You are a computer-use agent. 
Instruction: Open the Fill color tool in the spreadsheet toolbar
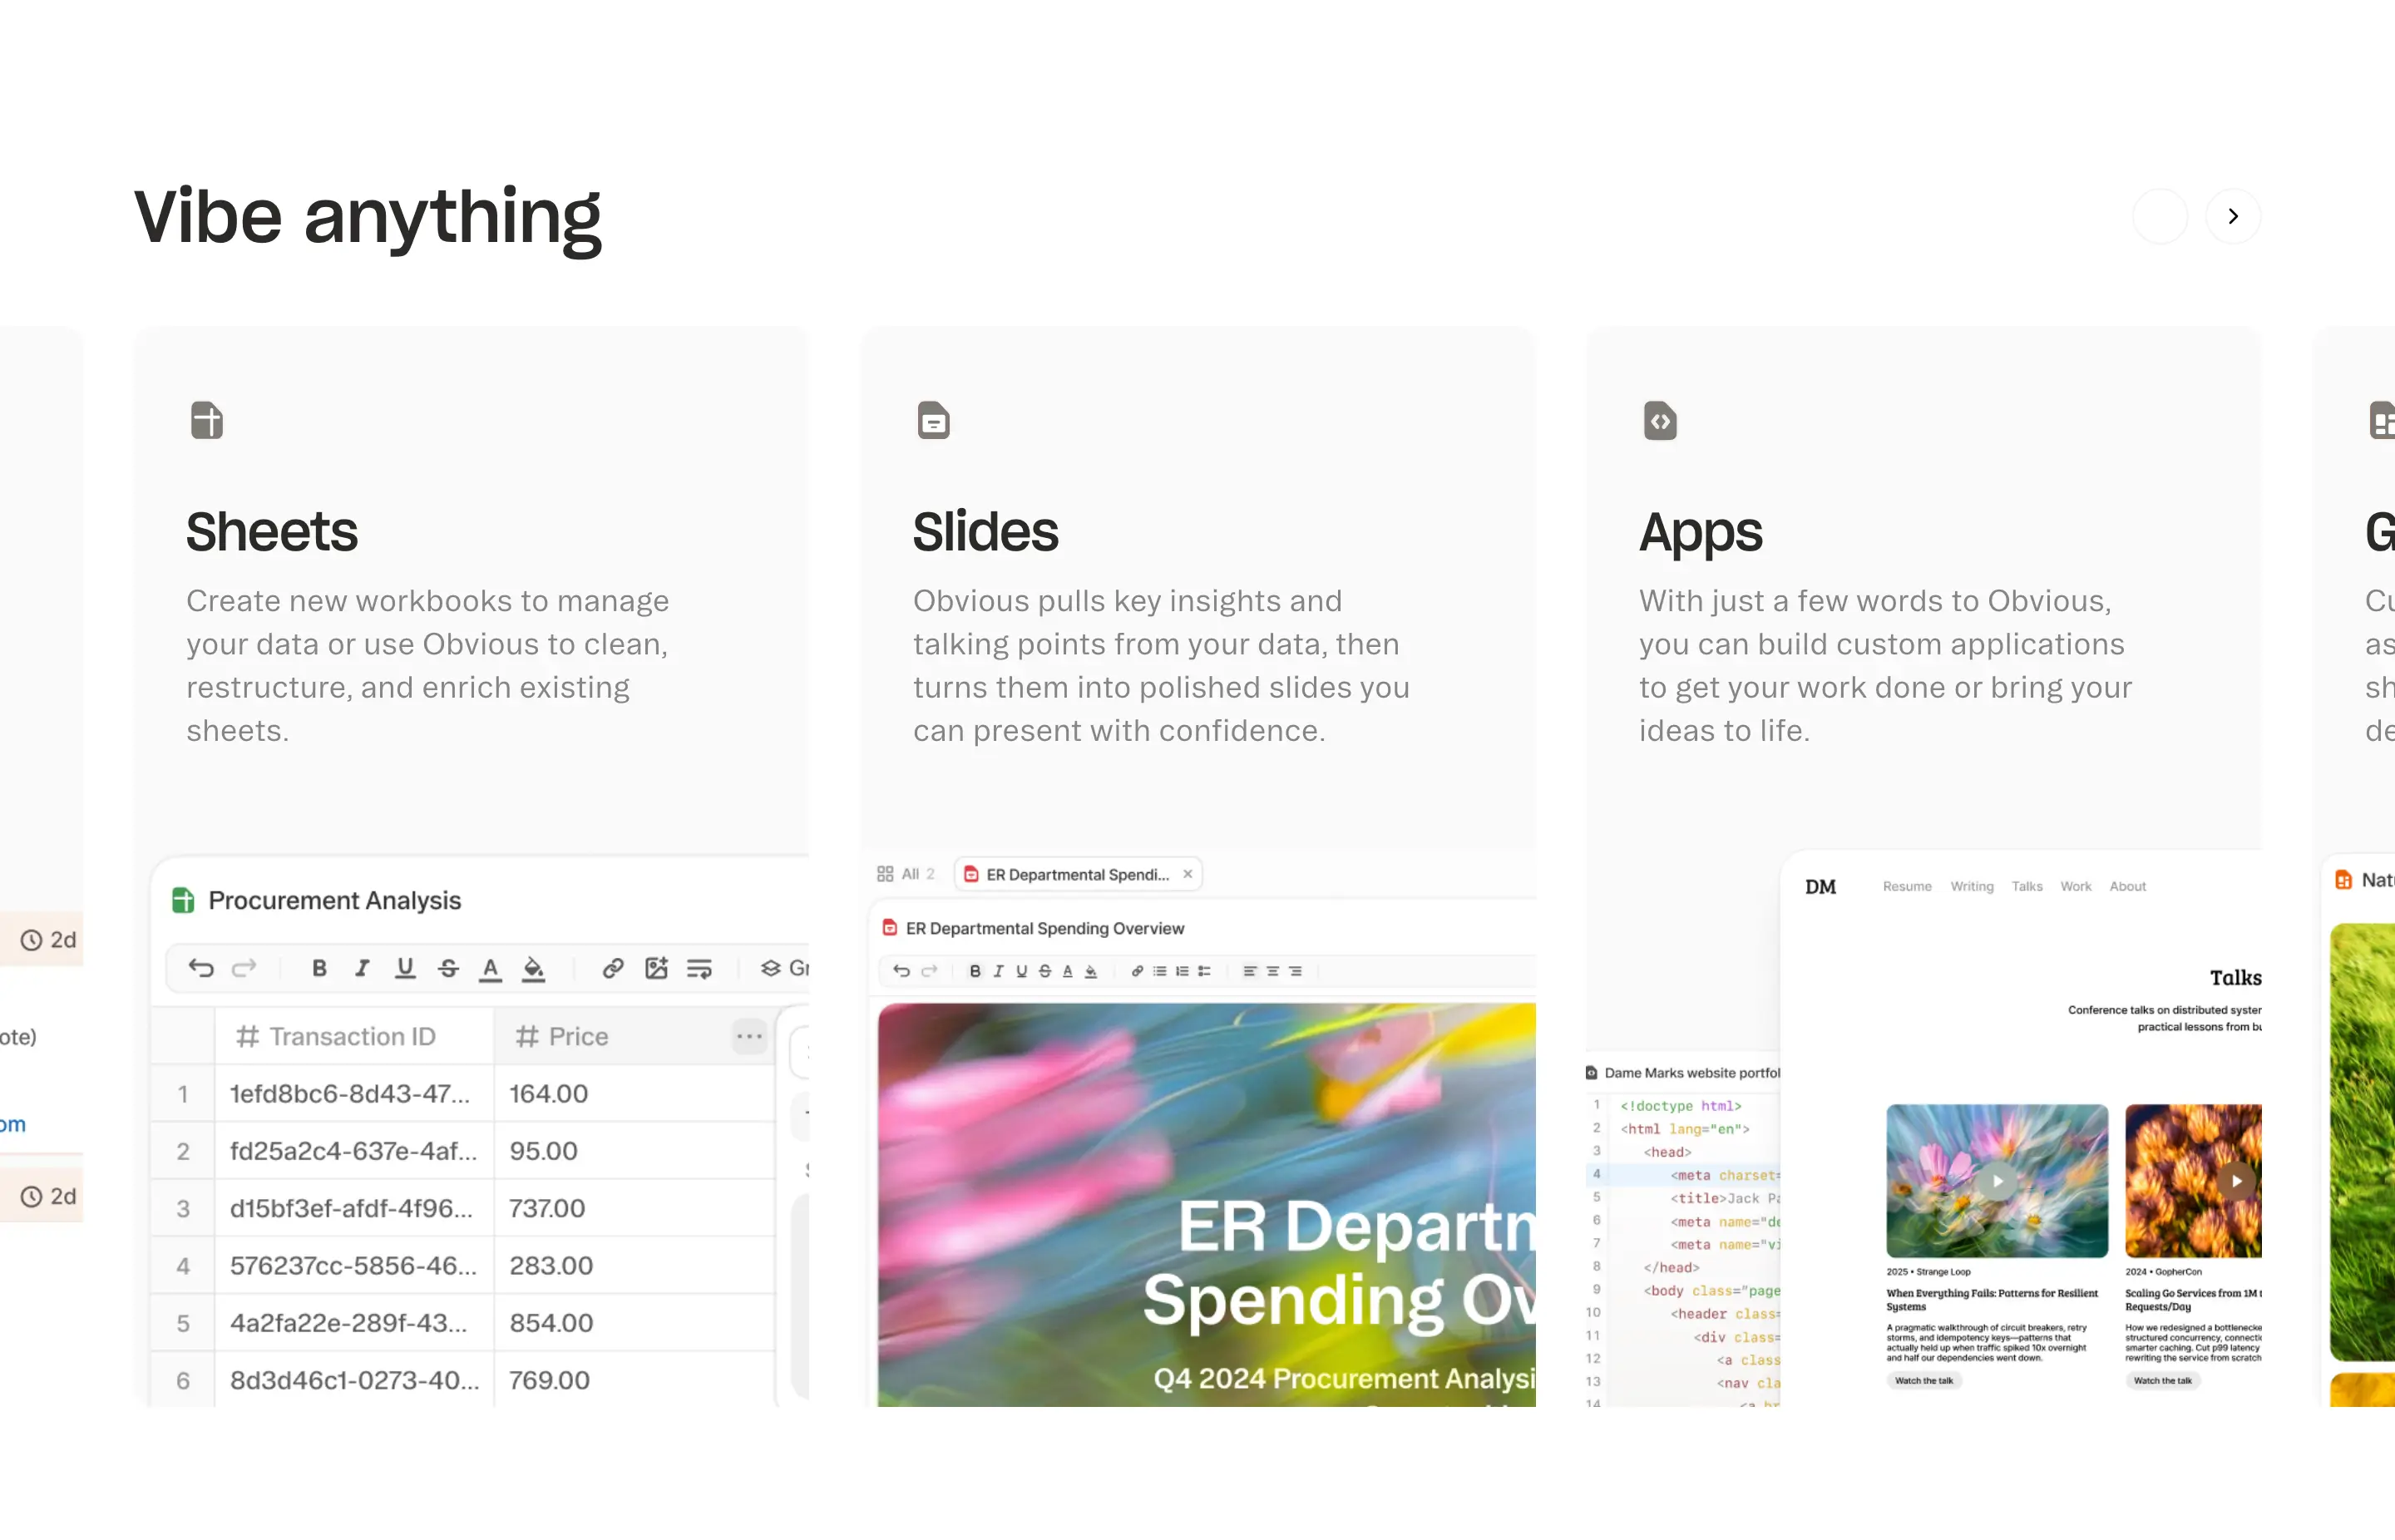tap(533, 968)
